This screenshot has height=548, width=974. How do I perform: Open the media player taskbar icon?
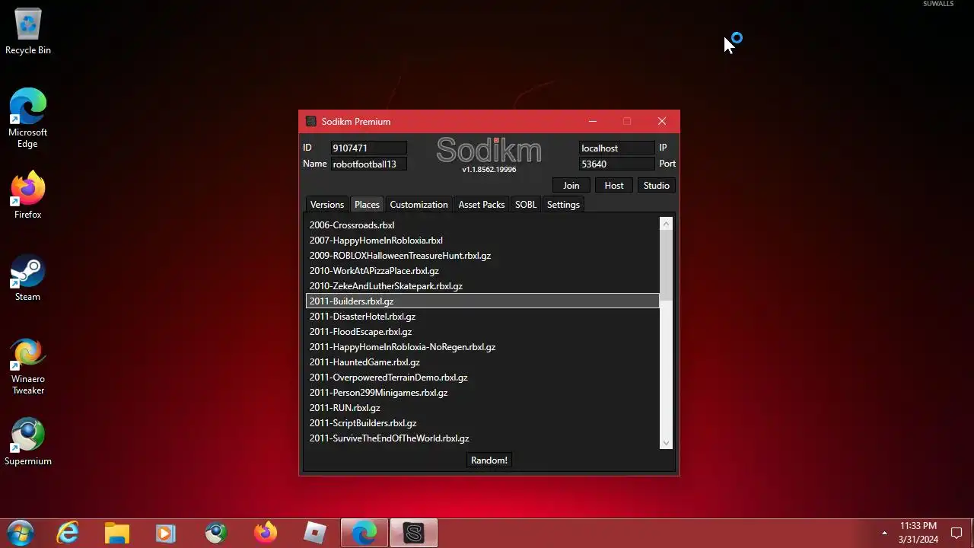click(166, 533)
